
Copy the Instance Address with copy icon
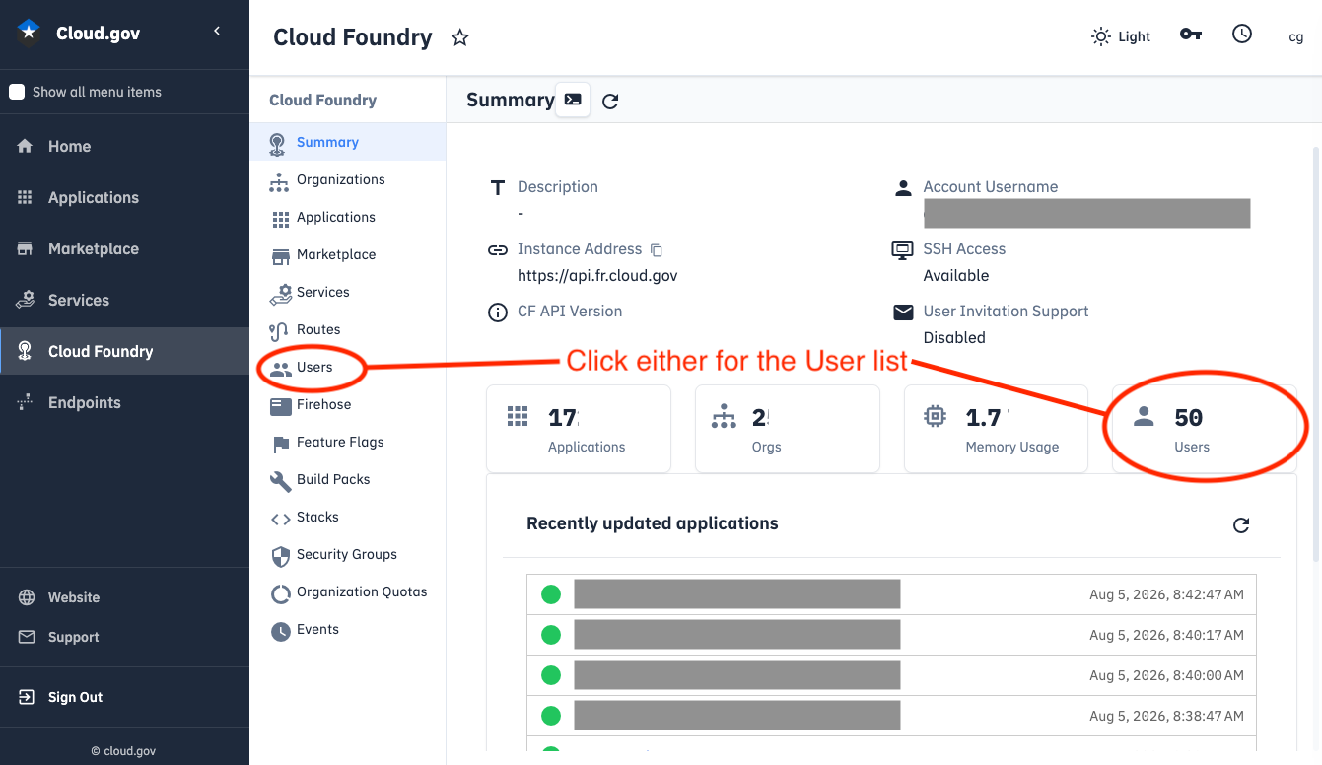tap(657, 250)
